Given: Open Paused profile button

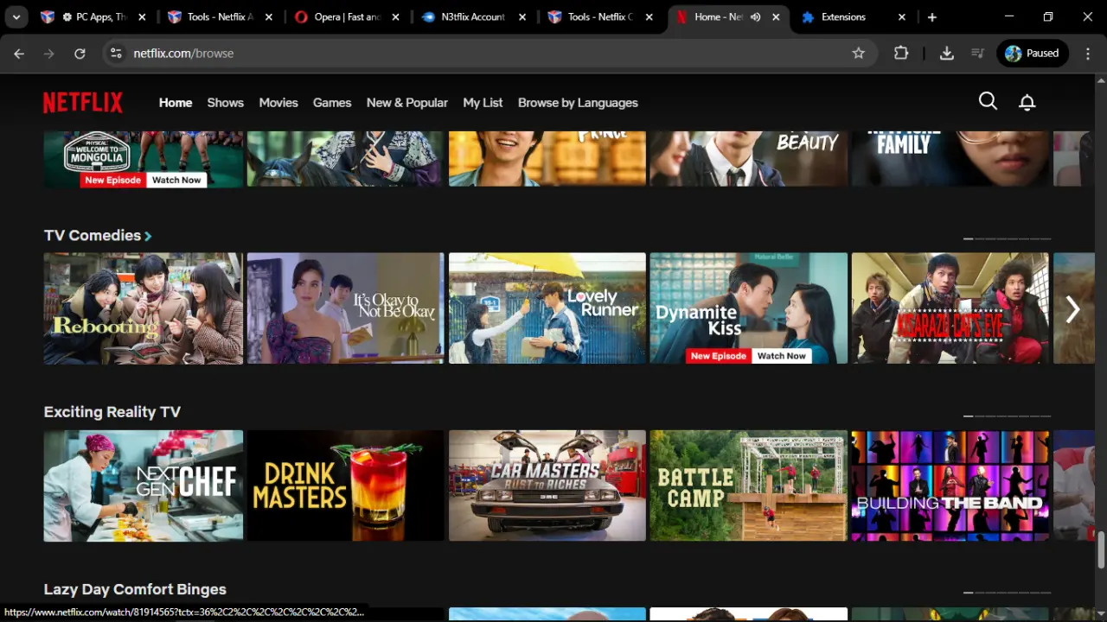Looking at the screenshot, I should point(1033,54).
